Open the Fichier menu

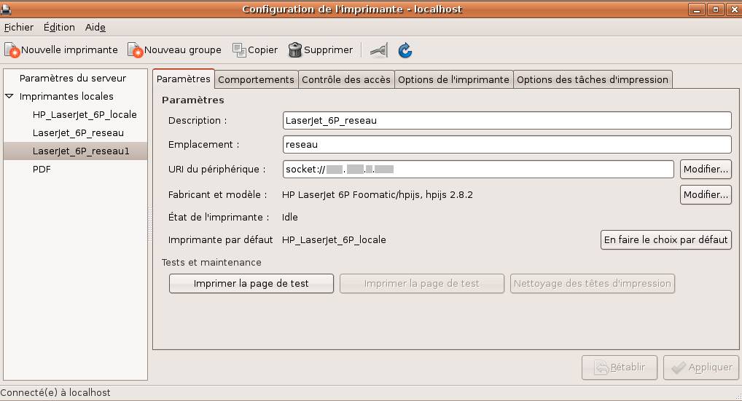19,27
